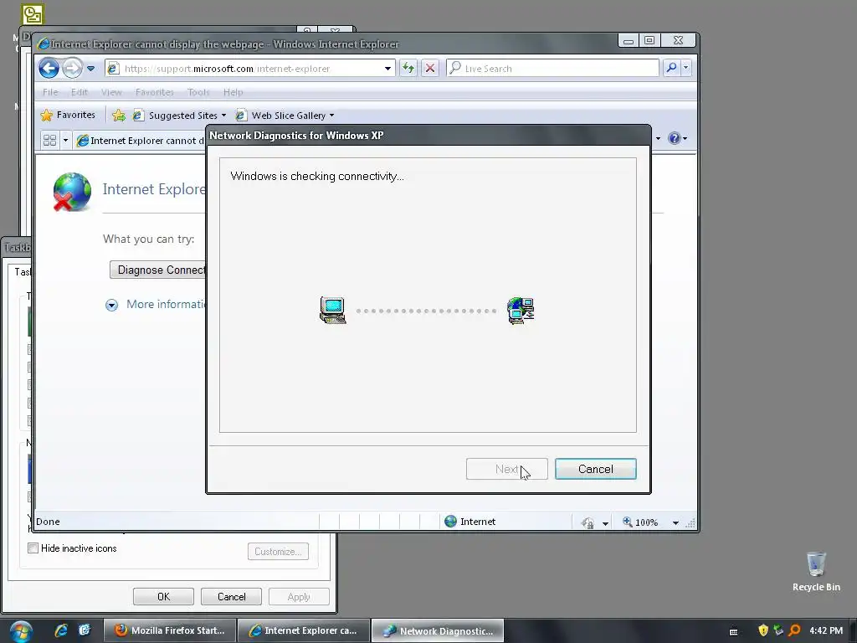Open the recent pages dropdown beside Forward
The height and width of the screenshot is (643, 857).
(x=90, y=69)
